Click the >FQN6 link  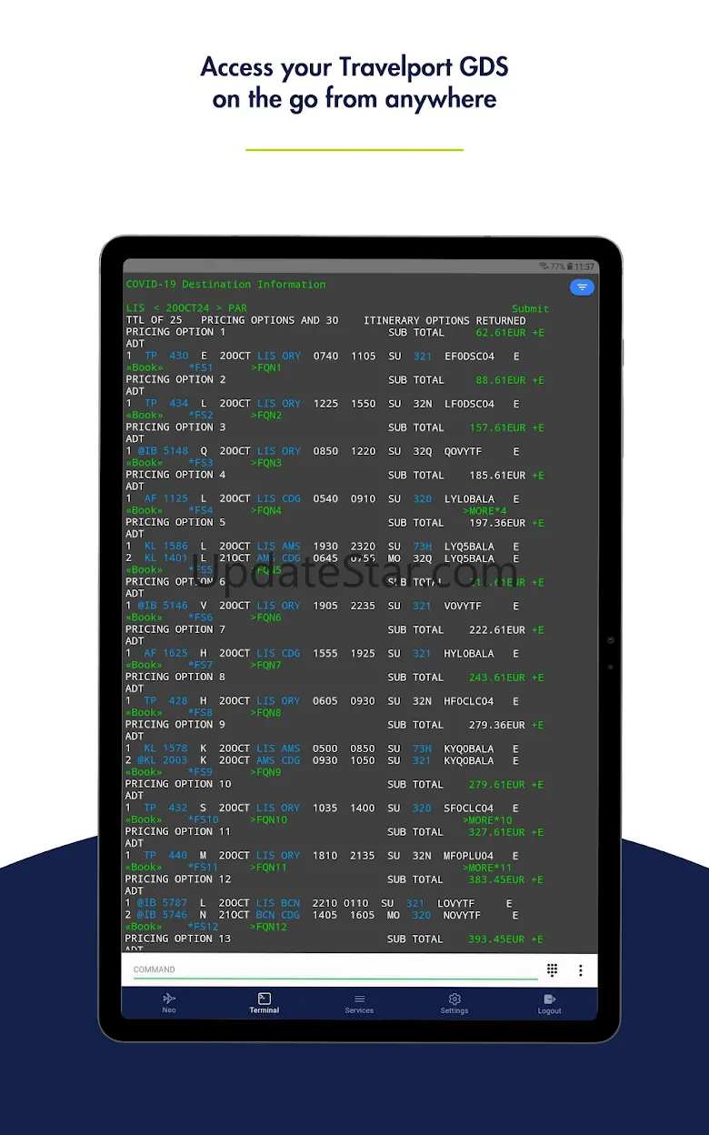tap(266, 618)
